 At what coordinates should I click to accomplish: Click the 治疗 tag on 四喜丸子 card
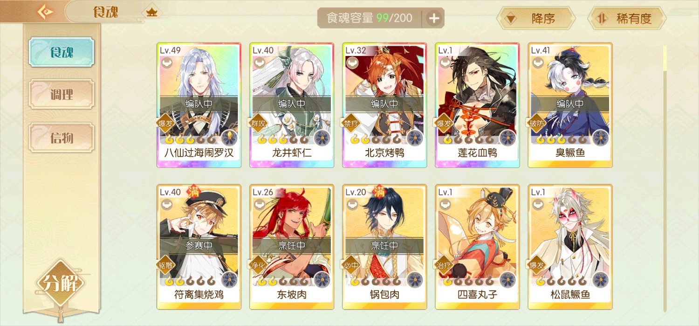(x=444, y=265)
